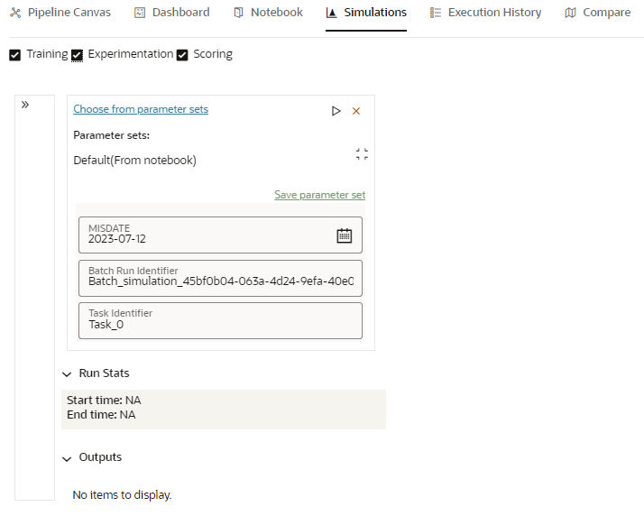
Task: Uncheck the Training checkbox
Action: pos(14,55)
